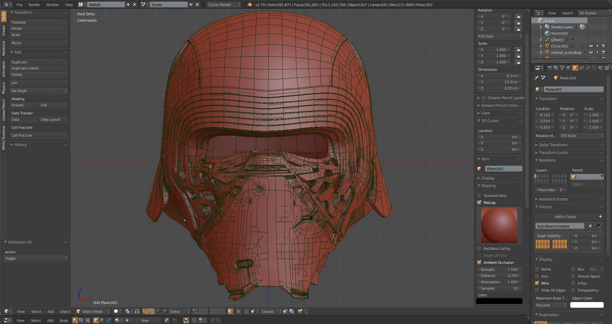Viewport: 612px width, 324px height.
Task: Open the Texture properties tab (checker icon)
Action: [x=607, y=68]
